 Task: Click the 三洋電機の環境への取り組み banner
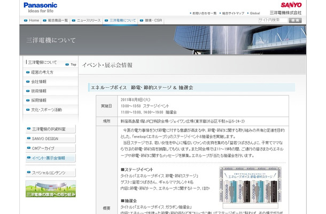(51, 189)
